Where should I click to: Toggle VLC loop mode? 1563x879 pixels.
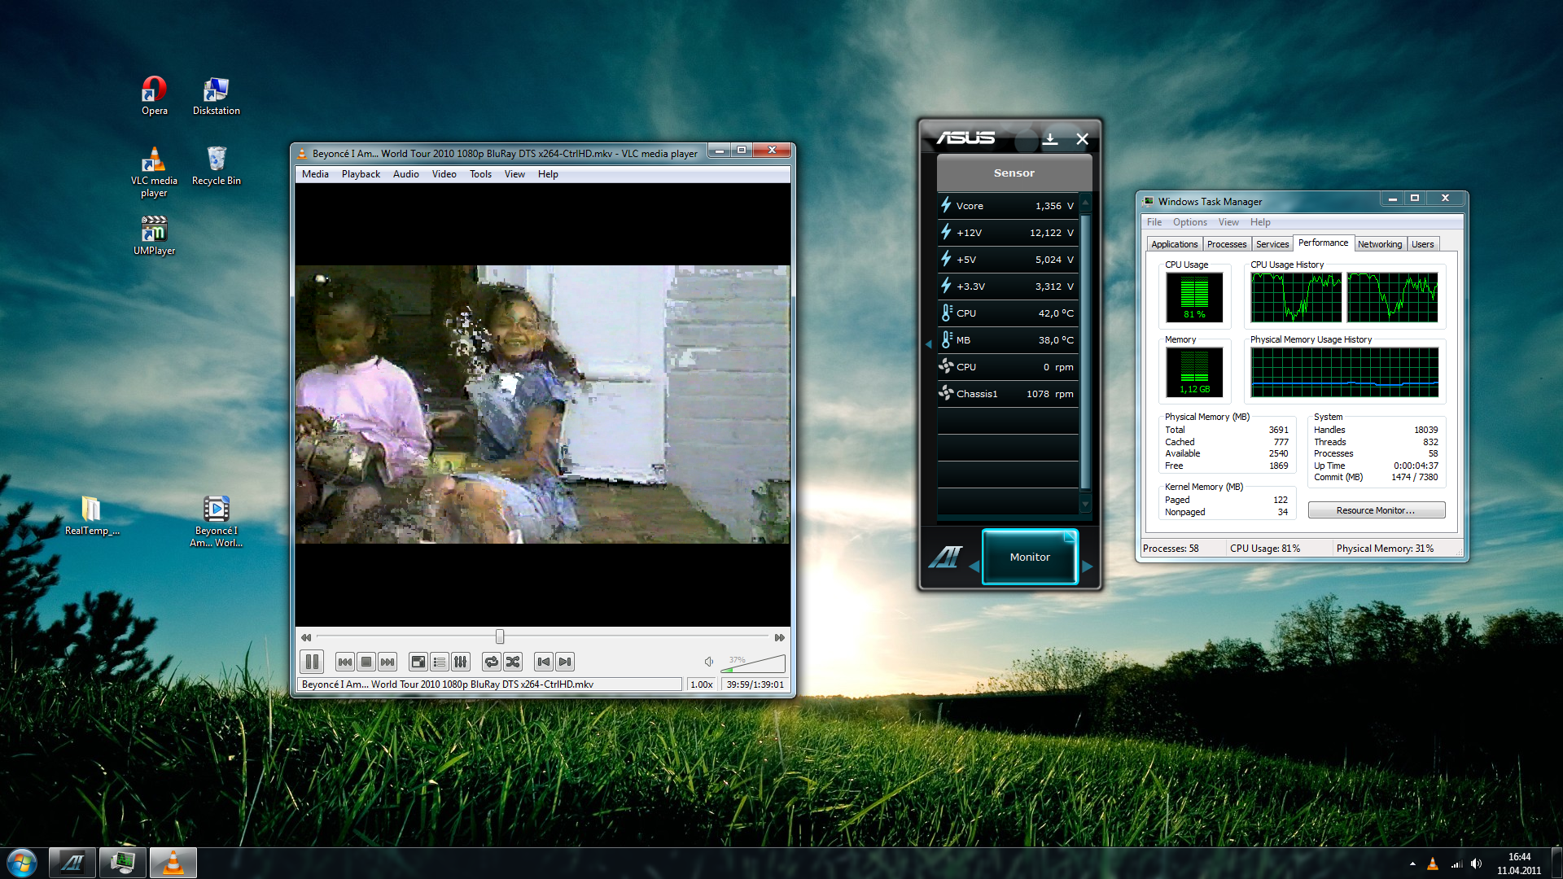click(x=492, y=662)
